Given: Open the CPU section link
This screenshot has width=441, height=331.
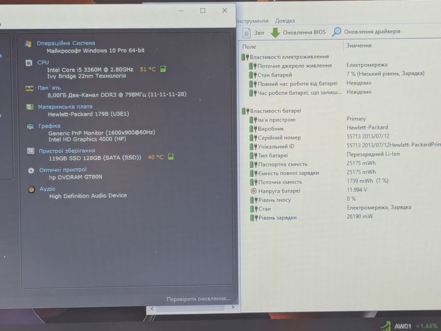Looking at the screenshot, I should [x=43, y=62].
